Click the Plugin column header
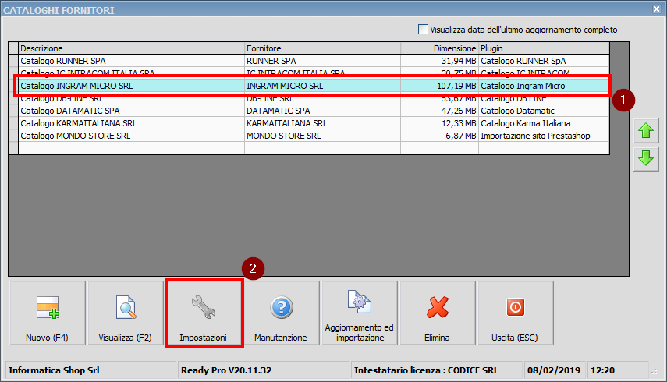Screen dimensions: 667x382 544,48
